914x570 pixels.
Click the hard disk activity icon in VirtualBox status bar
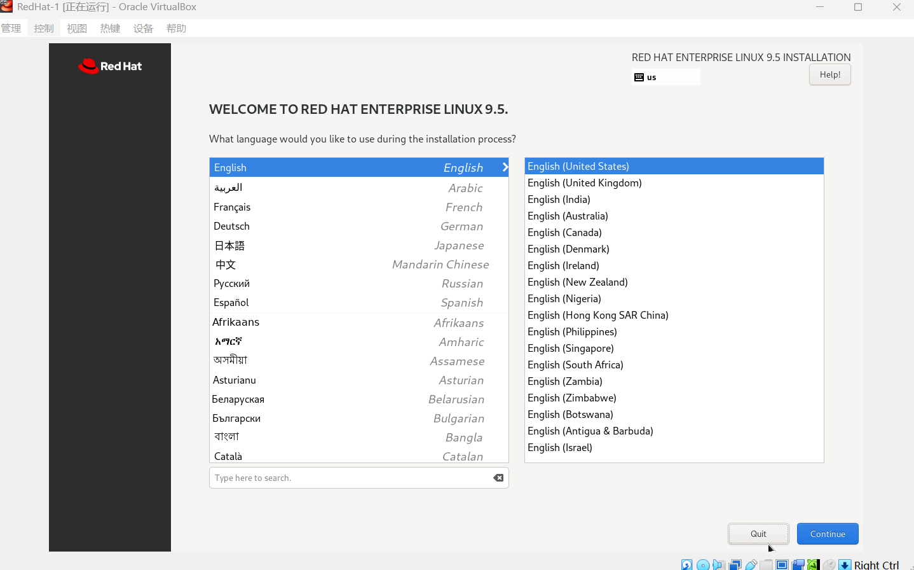click(686, 565)
